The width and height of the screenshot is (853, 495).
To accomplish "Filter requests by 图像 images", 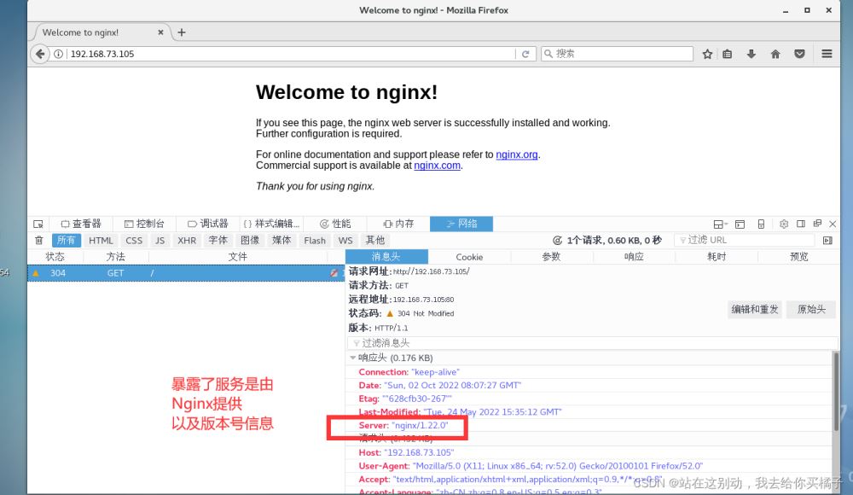I will tap(250, 240).
